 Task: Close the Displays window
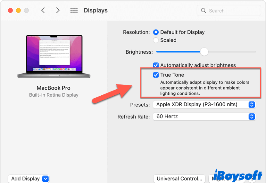pos(10,10)
